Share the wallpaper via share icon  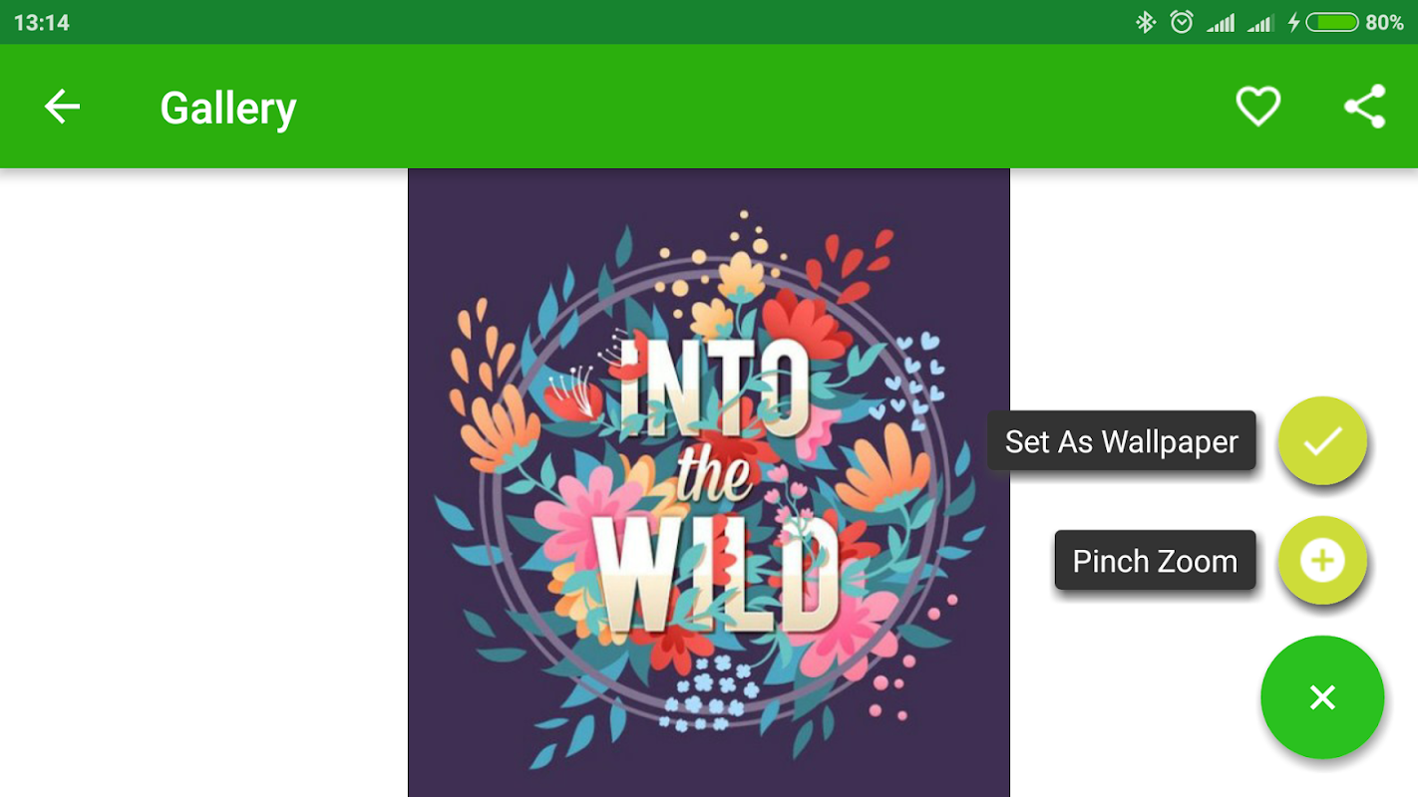[1365, 107]
